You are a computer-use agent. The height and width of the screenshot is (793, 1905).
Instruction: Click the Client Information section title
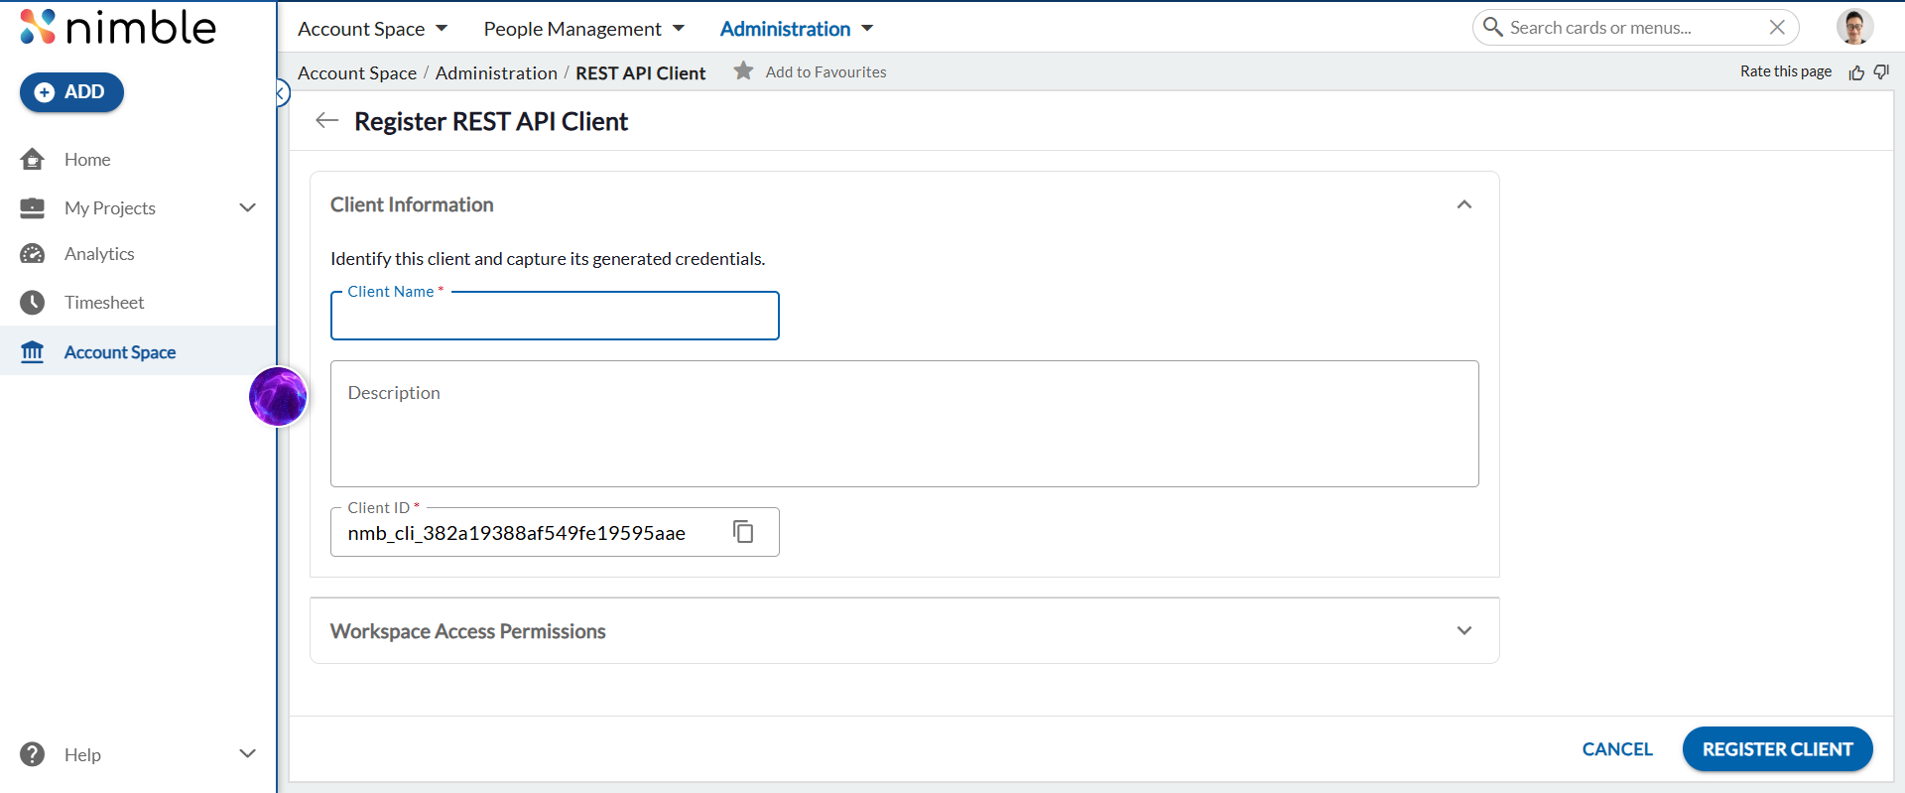point(412,204)
